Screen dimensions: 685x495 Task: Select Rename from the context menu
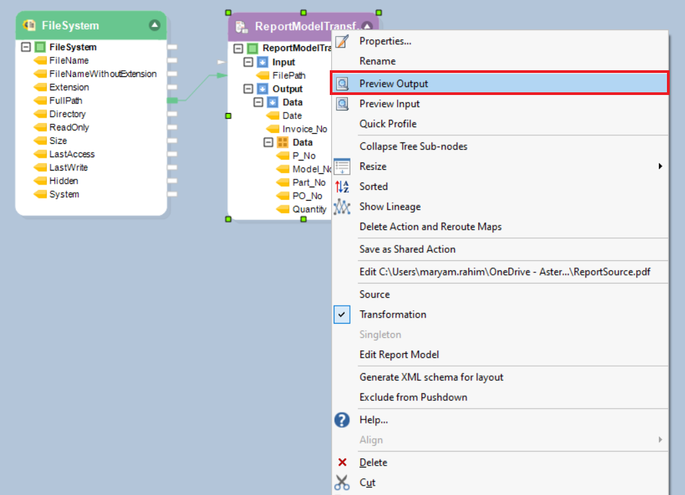pyautogui.click(x=377, y=61)
